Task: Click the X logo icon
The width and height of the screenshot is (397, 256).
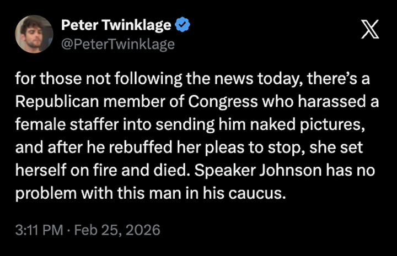Action: pos(369,29)
